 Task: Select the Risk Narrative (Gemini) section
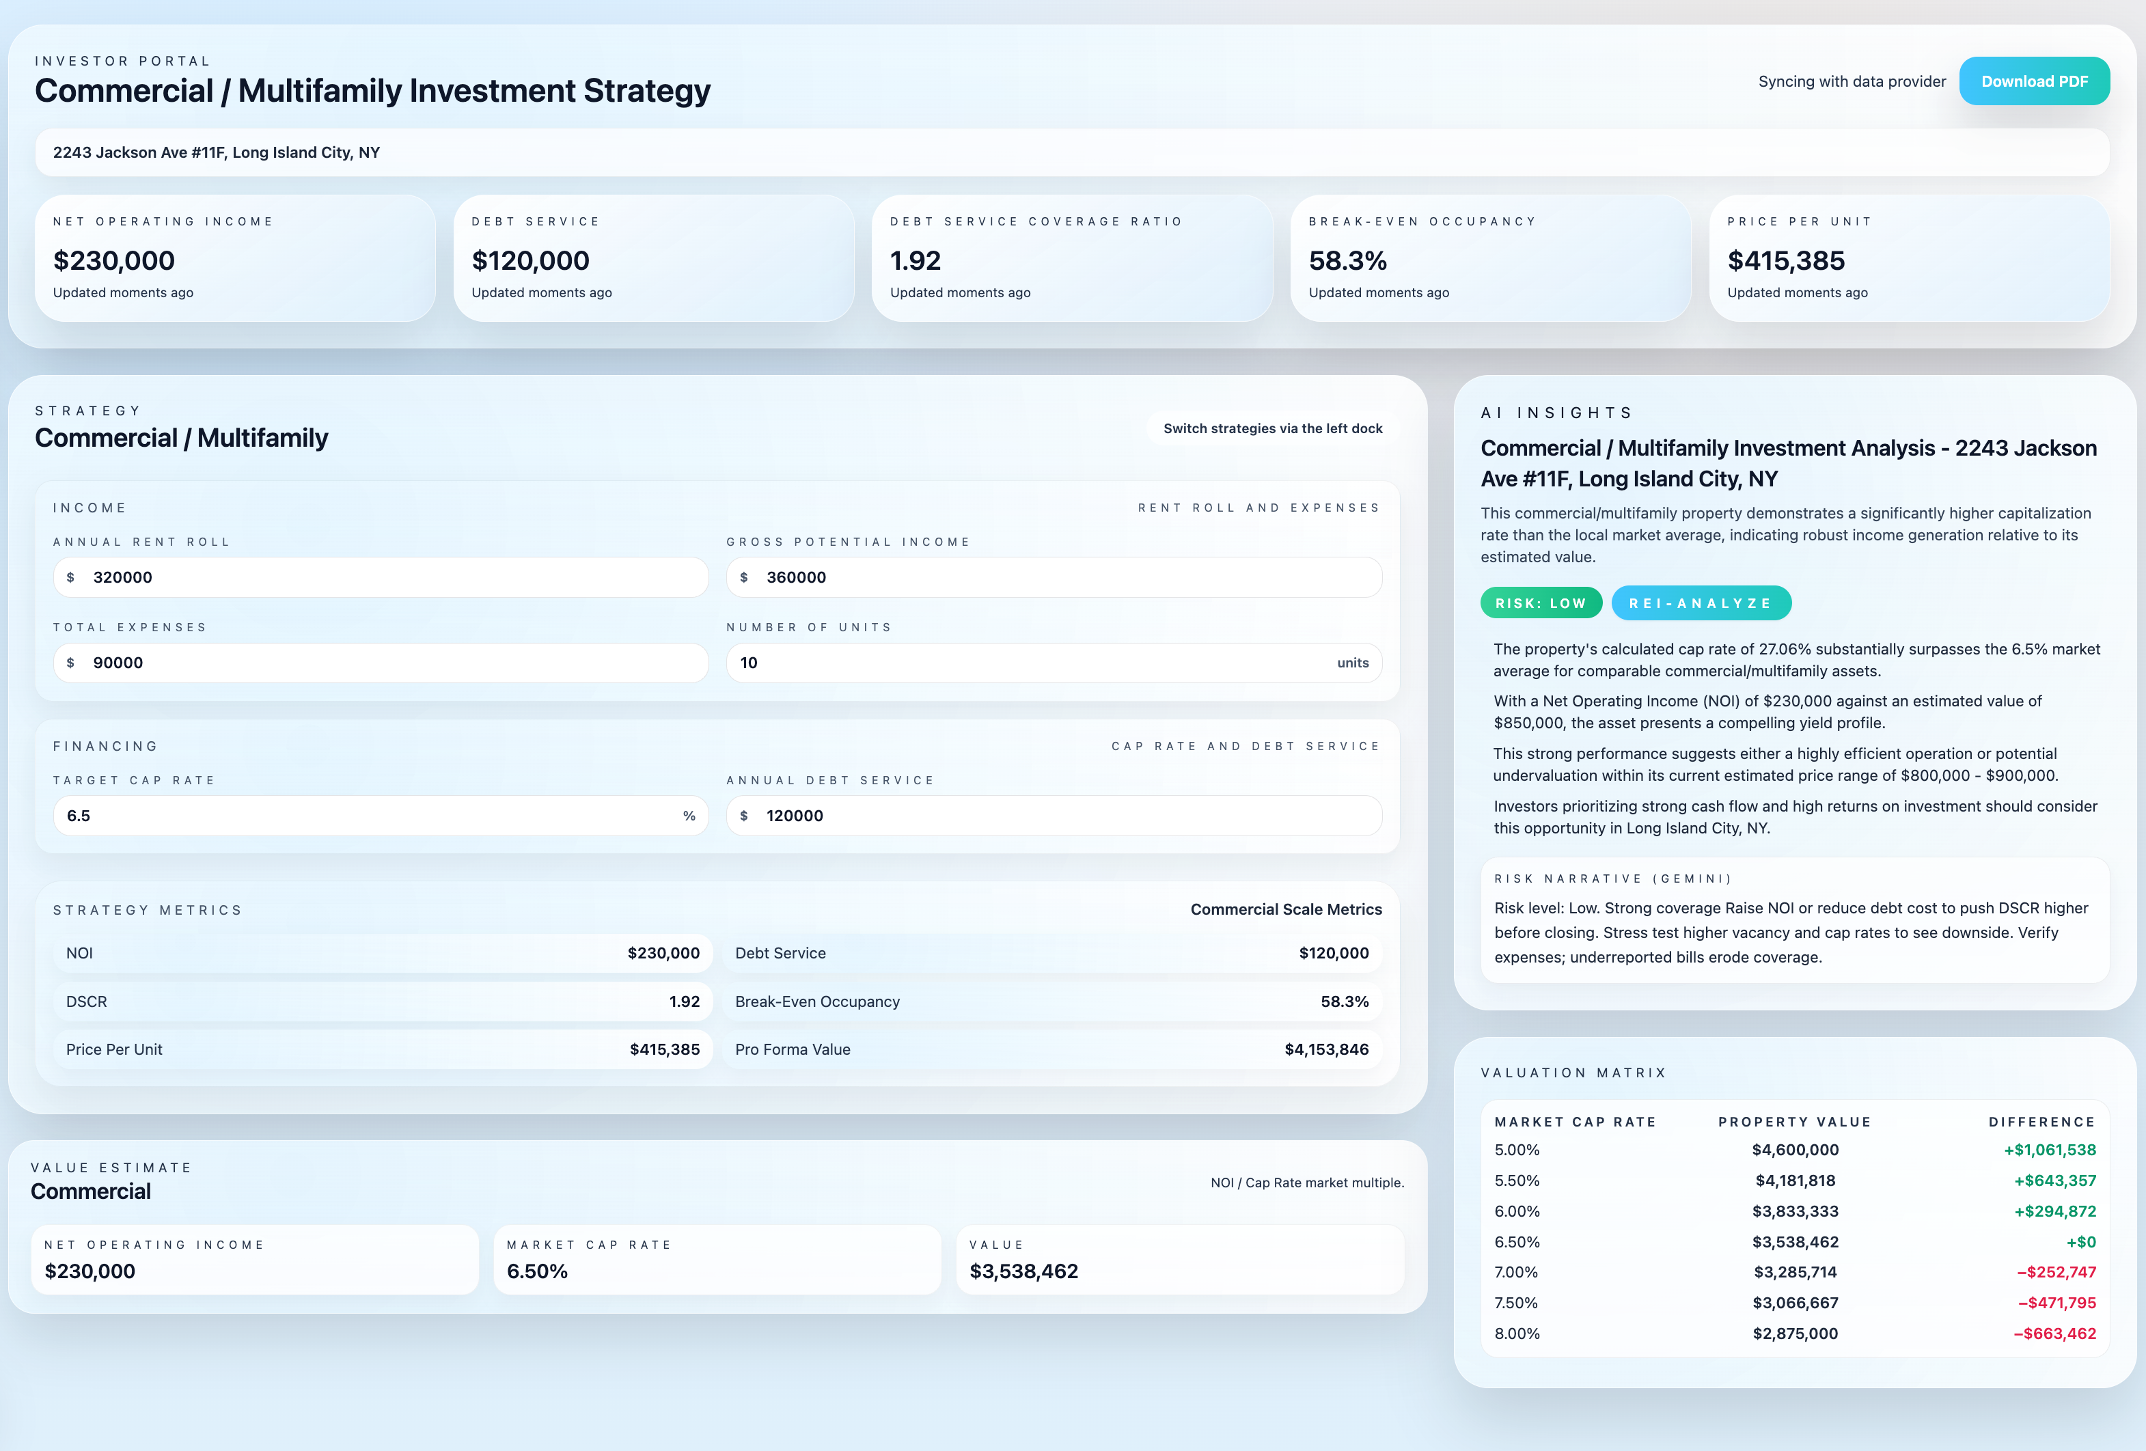1794,920
